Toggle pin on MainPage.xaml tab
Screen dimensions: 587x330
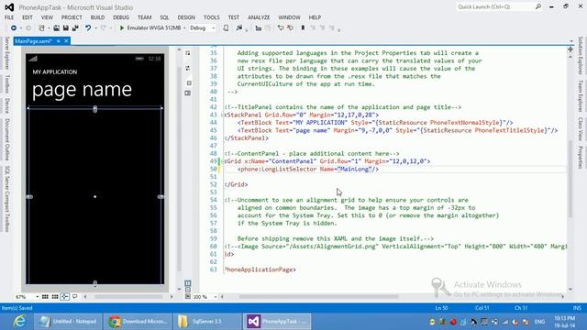[x=59, y=41]
